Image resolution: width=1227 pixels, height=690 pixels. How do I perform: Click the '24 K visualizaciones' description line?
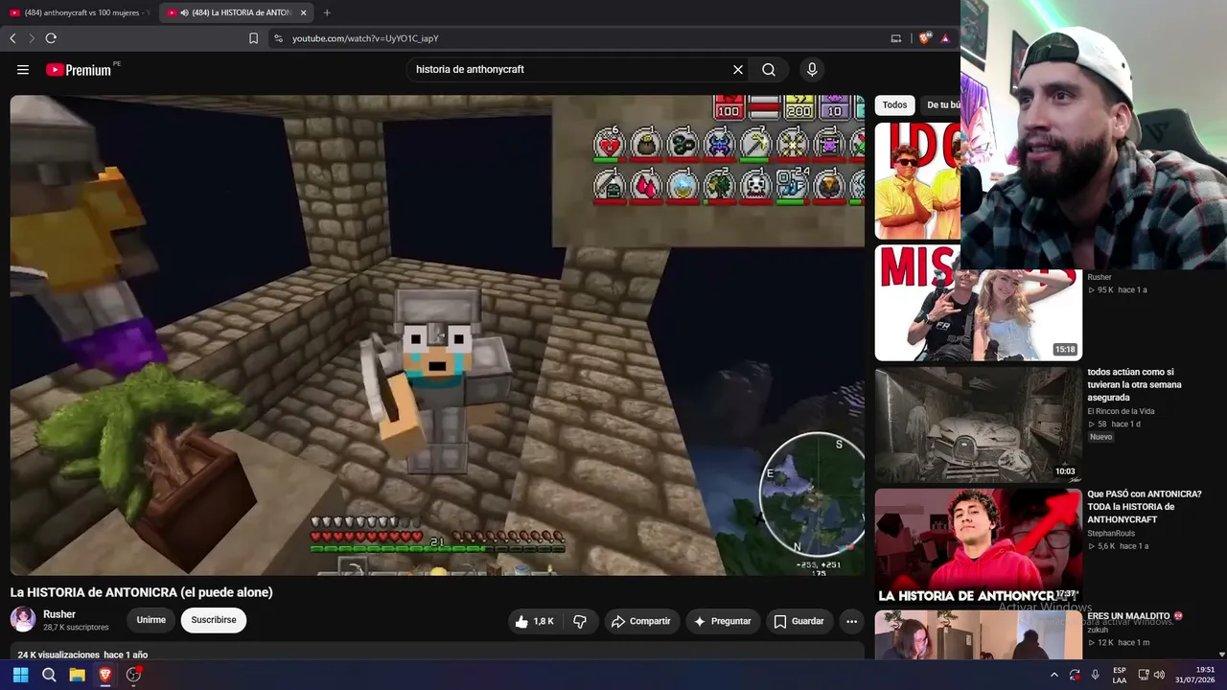[82, 655]
